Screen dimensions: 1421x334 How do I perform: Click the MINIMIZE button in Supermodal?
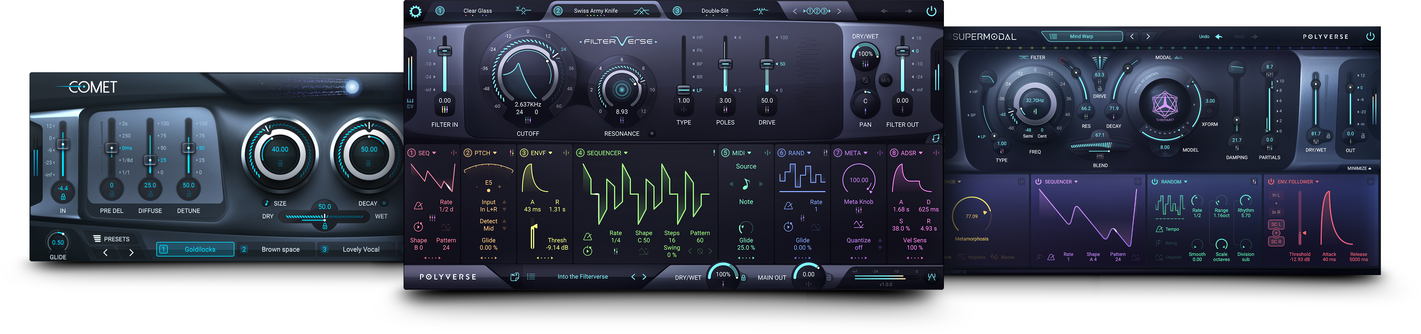(x=1359, y=169)
